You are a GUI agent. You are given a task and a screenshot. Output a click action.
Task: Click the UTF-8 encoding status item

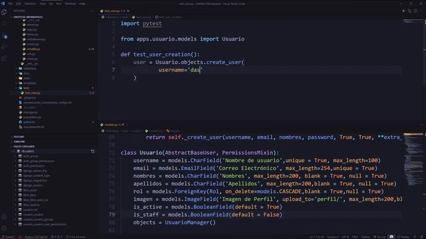click(345, 237)
